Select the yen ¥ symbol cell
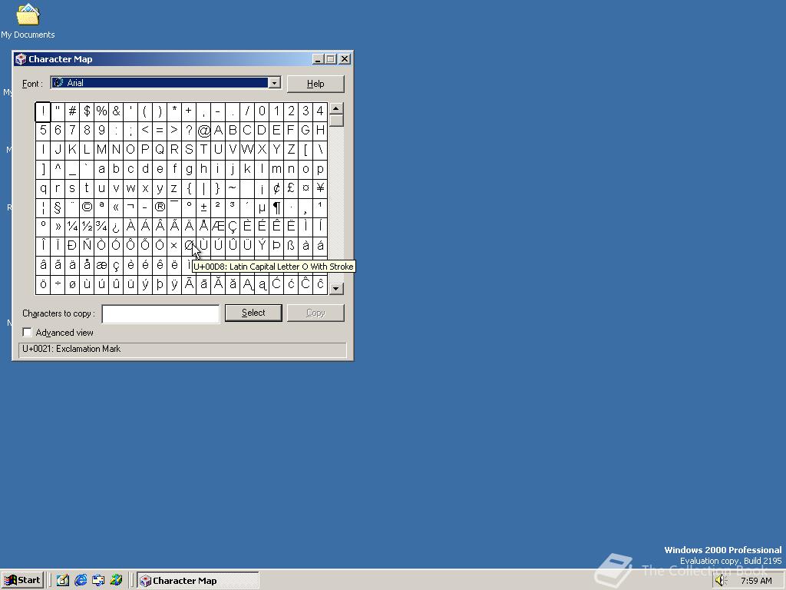Viewport: 786px width, 590px height. [320, 189]
